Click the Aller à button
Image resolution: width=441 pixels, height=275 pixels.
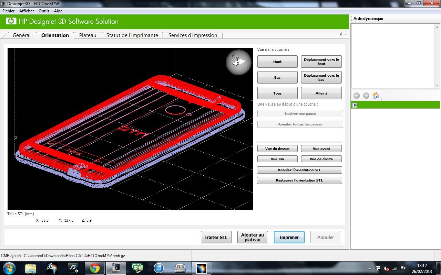(x=321, y=93)
